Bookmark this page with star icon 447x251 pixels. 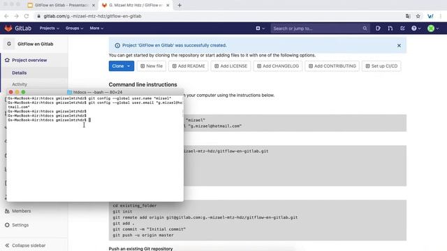coord(418,16)
